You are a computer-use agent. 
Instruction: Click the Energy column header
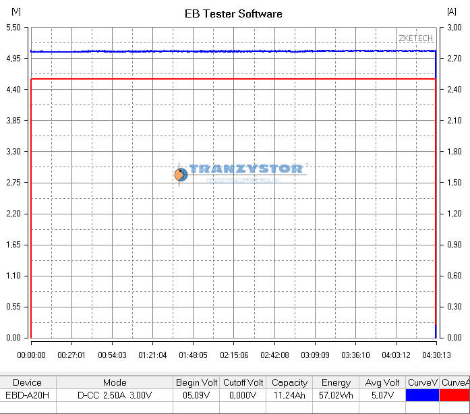tap(336, 382)
